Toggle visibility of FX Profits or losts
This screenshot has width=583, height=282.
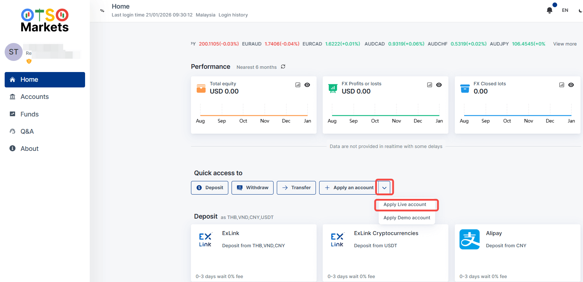point(439,85)
